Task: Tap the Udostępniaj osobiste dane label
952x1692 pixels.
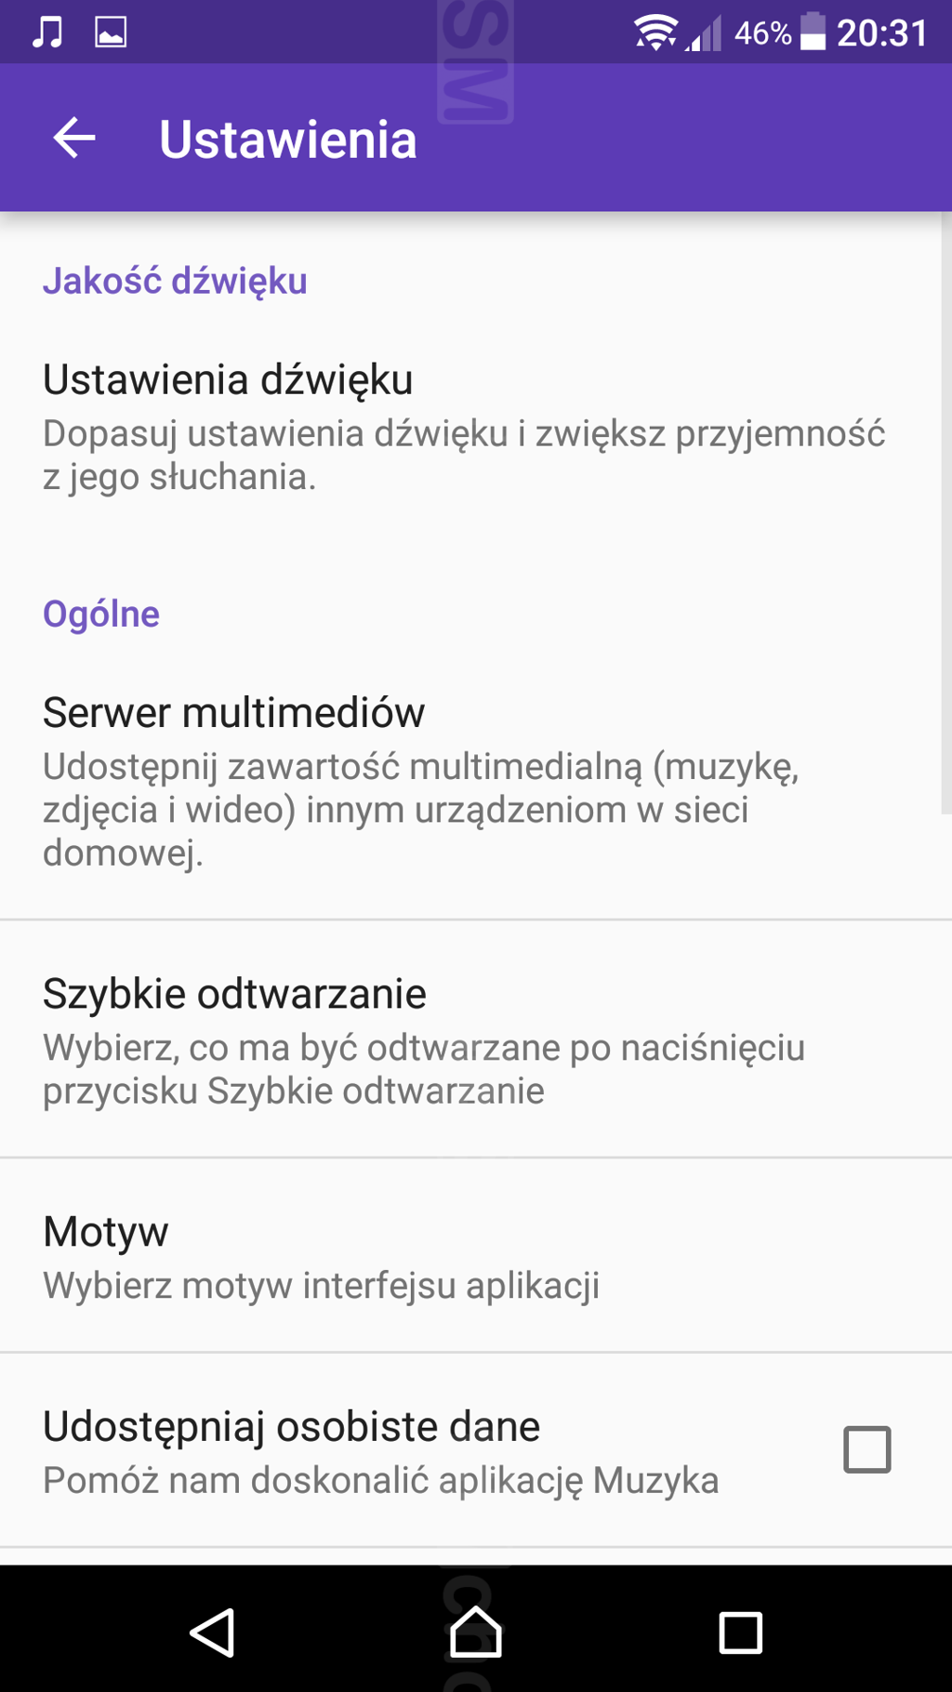Action: (291, 1427)
